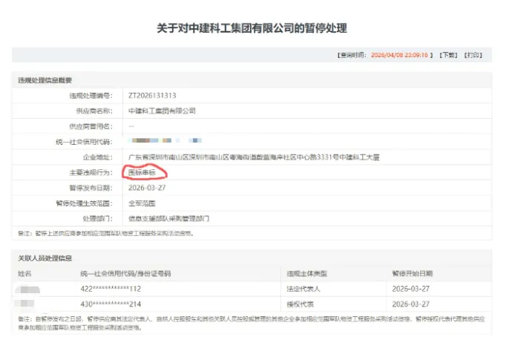Click the remark beginning 备注：自暂停发布之日起
Screen dimensions: 509x360
252,324
